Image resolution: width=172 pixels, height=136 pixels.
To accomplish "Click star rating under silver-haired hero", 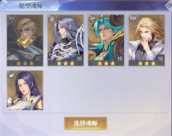I will click(x=65, y=63).
